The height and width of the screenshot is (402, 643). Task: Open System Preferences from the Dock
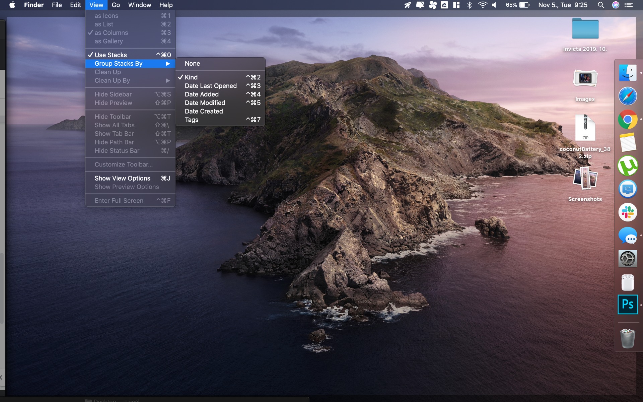pyautogui.click(x=628, y=259)
